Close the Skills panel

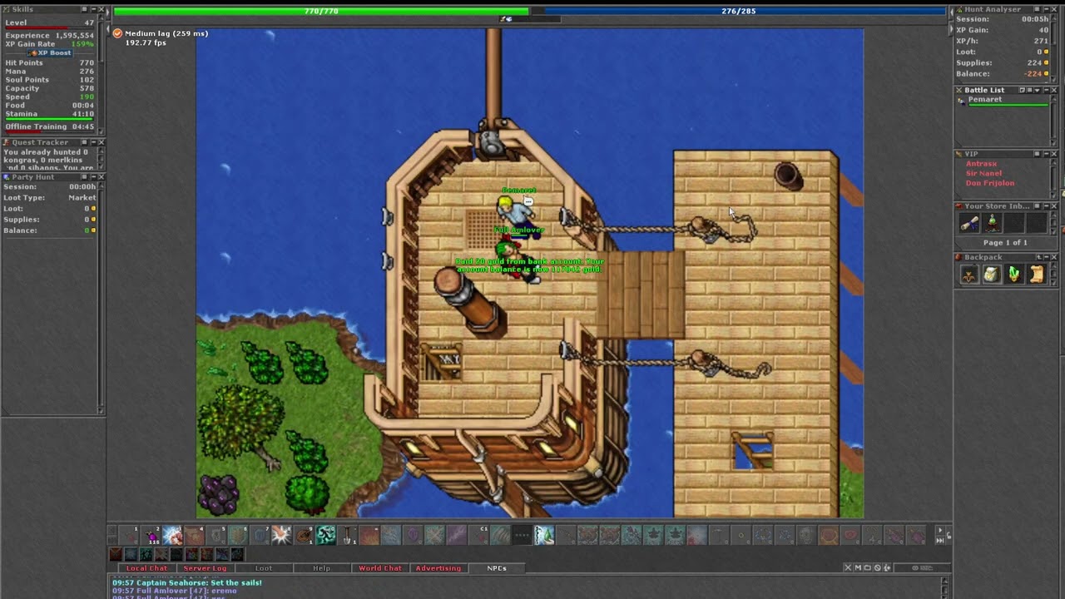(x=102, y=9)
